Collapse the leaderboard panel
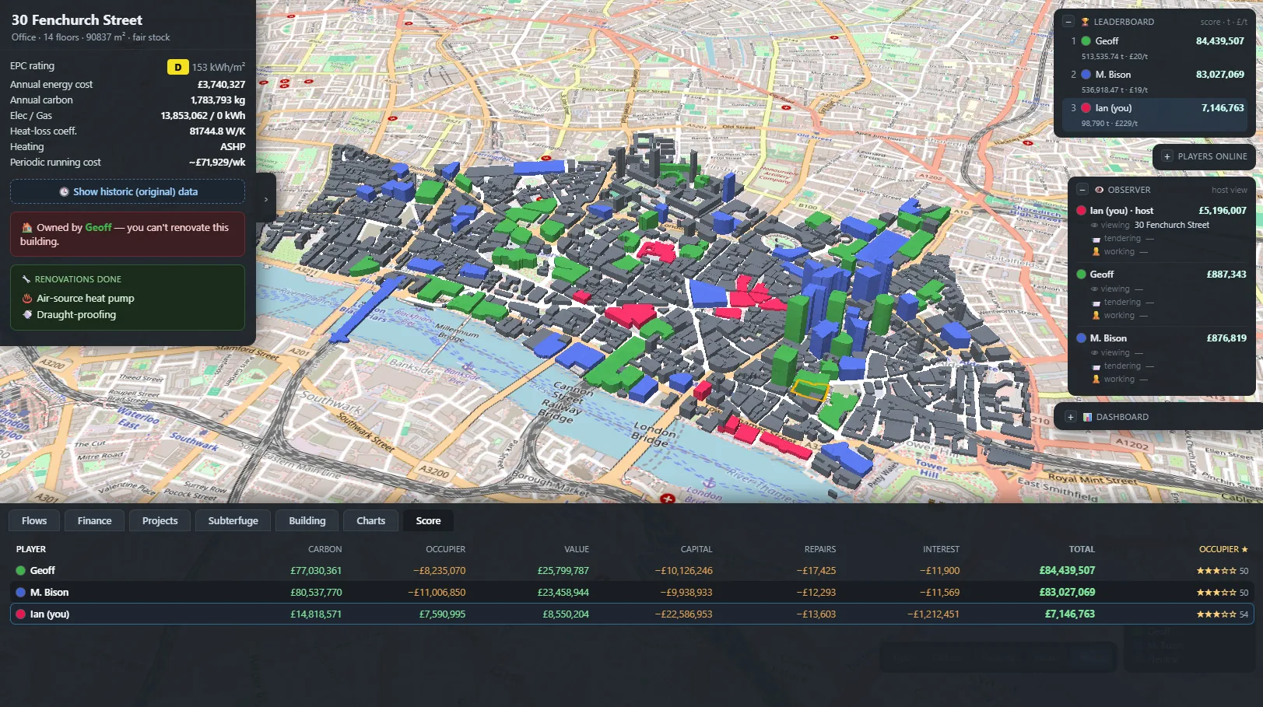Viewport: 1263px width, 707px height. tap(1068, 22)
